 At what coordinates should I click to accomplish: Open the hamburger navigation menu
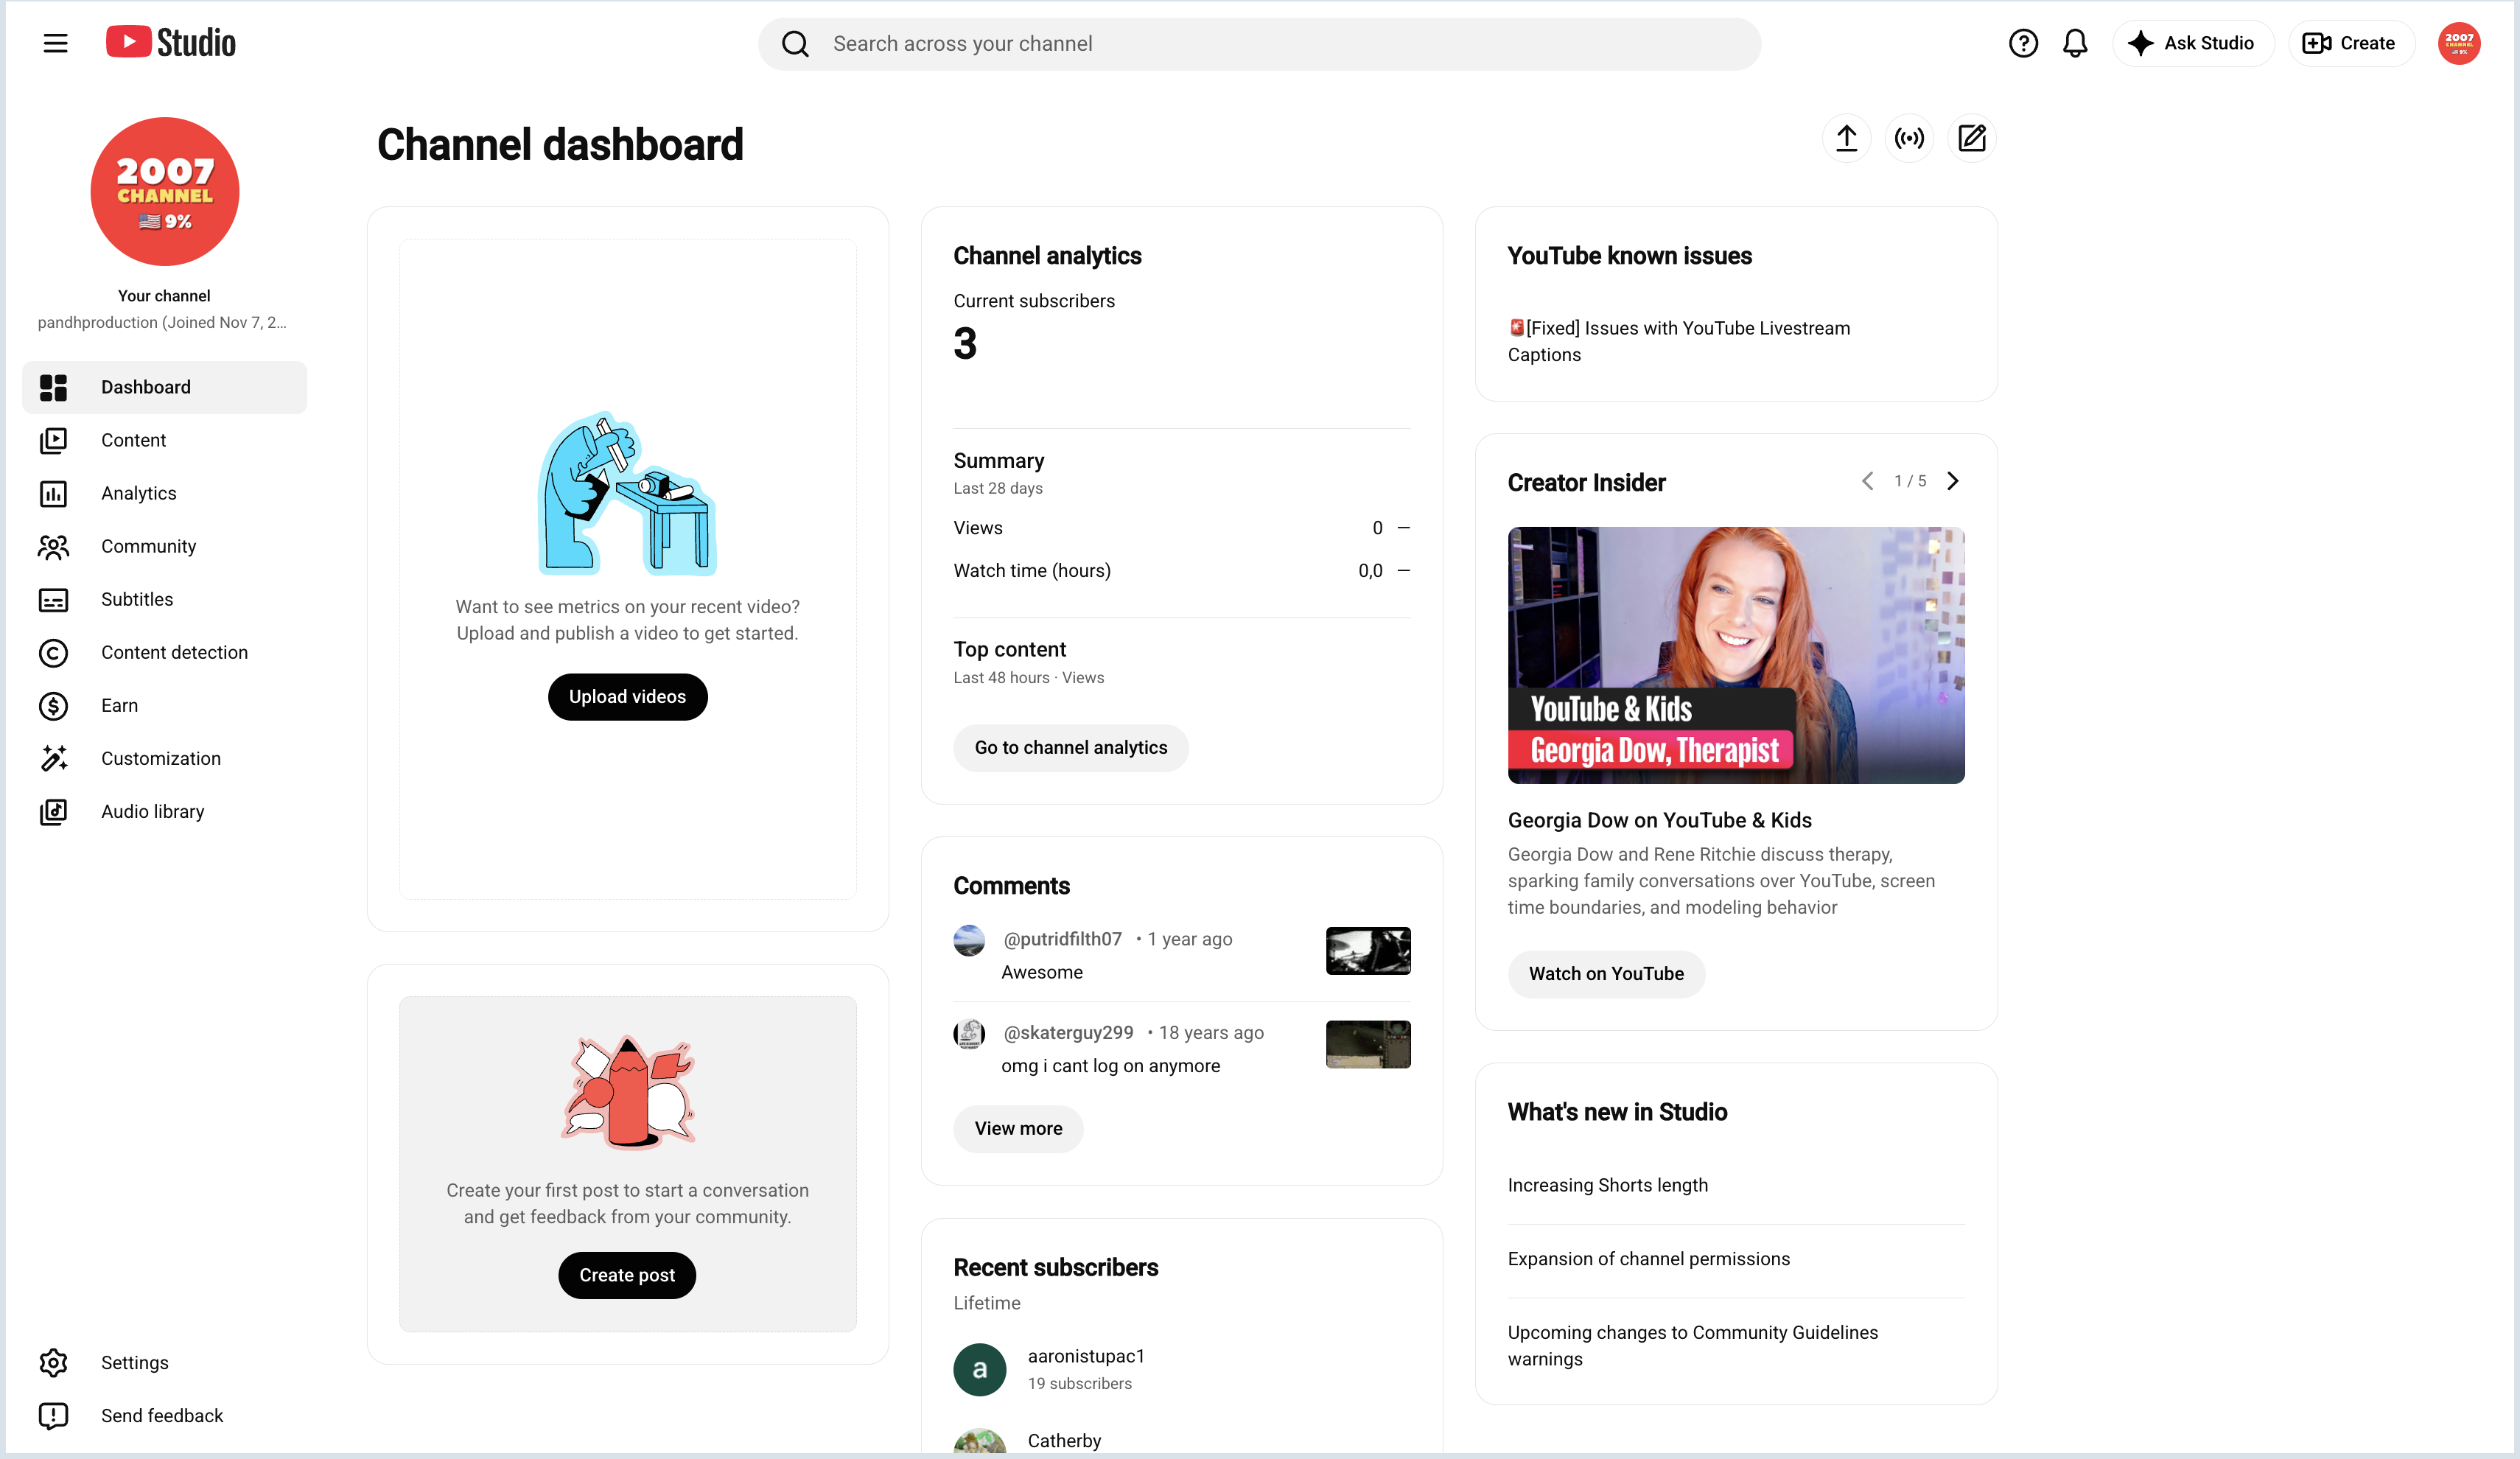pyautogui.click(x=55, y=43)
